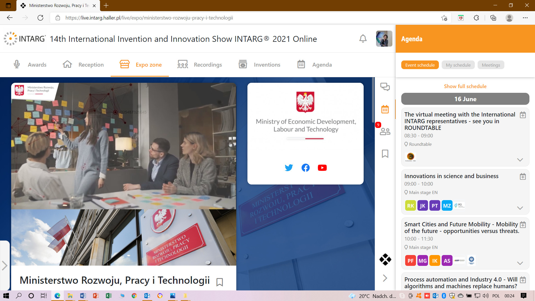Add Process automation session to my schedule
Screen dimensions: 535x301
[523, 280]
